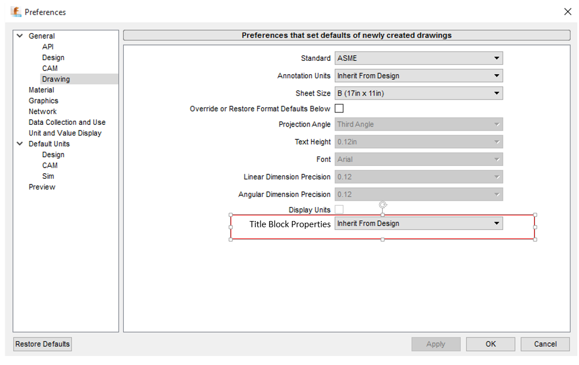Click the Title Block Properties label

coord(290,224)
